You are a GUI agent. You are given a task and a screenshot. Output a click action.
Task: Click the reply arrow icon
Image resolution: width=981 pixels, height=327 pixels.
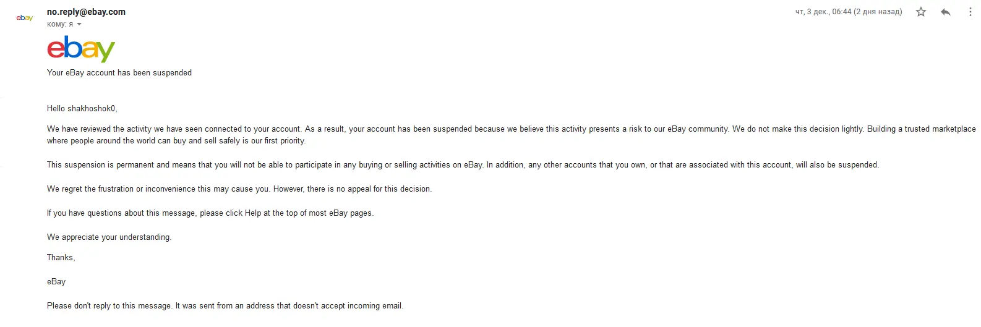pos(945,12)
